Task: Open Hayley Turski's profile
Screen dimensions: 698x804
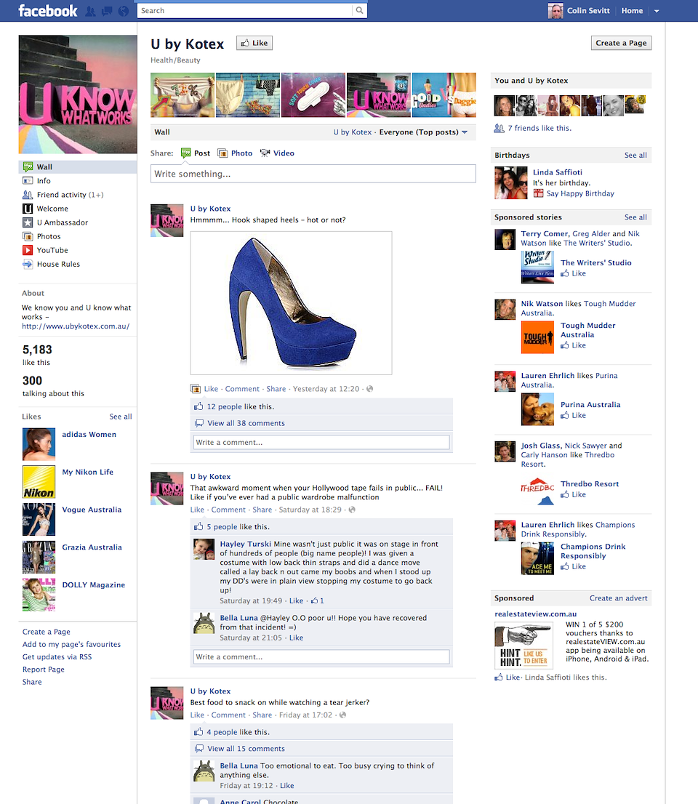Action: pyautogui.click(x=246, y=544)
